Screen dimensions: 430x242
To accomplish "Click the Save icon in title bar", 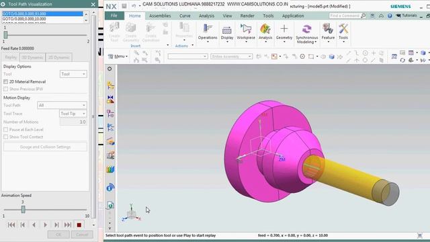I will pyautogui.click(x=124, y=6).
